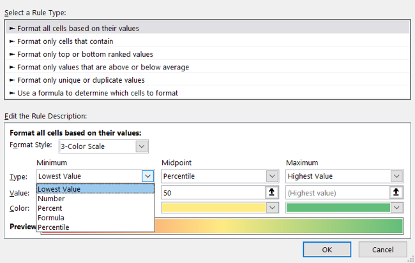
Task: Click the Midpoint value range selector icon
Action: click(x=272, y=192)
